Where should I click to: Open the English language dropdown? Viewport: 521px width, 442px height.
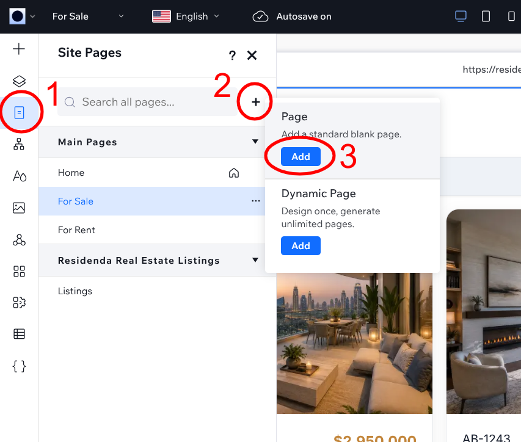(x=186, y=16)
